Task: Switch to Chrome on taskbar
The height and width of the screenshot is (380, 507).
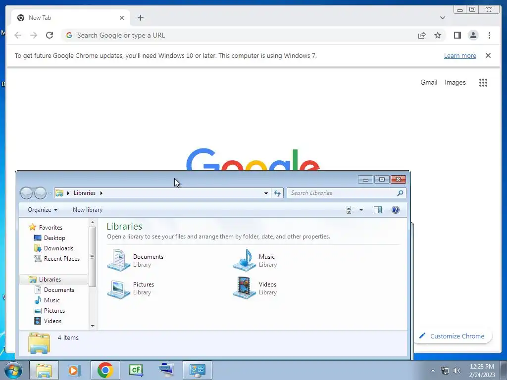Action: point(105,370)
